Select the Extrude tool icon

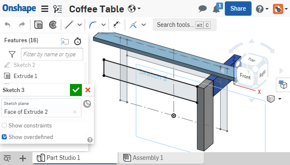pyautogui.click(x=38, y=25)
